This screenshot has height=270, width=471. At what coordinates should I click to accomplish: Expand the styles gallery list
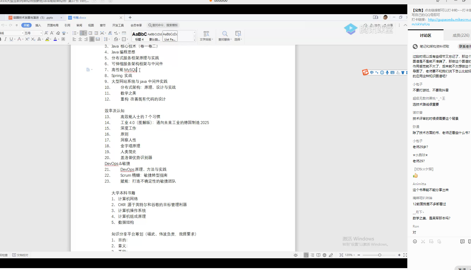tap(194, 40)
